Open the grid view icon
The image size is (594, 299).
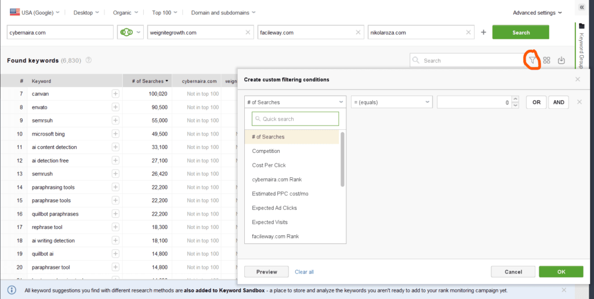click(546, 60)
